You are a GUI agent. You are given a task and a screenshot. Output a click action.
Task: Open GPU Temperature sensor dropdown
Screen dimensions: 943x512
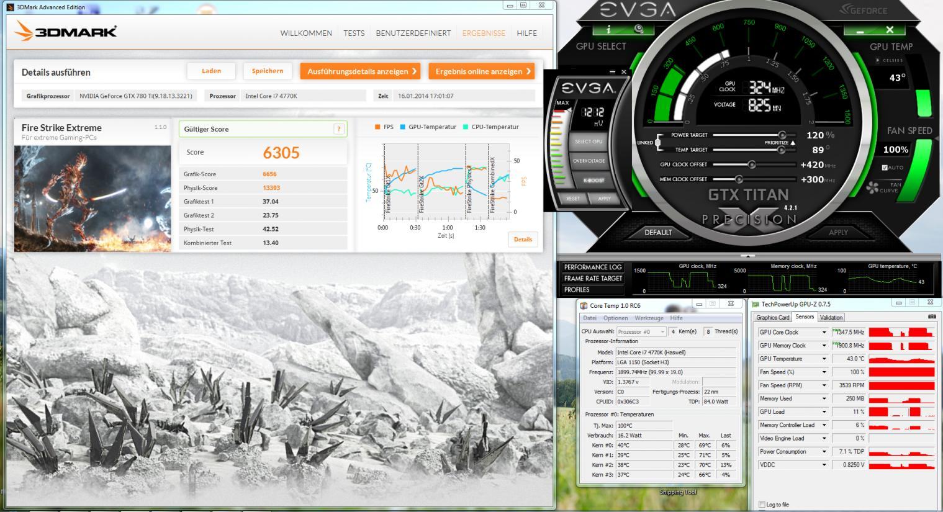(x=824, y=359)
